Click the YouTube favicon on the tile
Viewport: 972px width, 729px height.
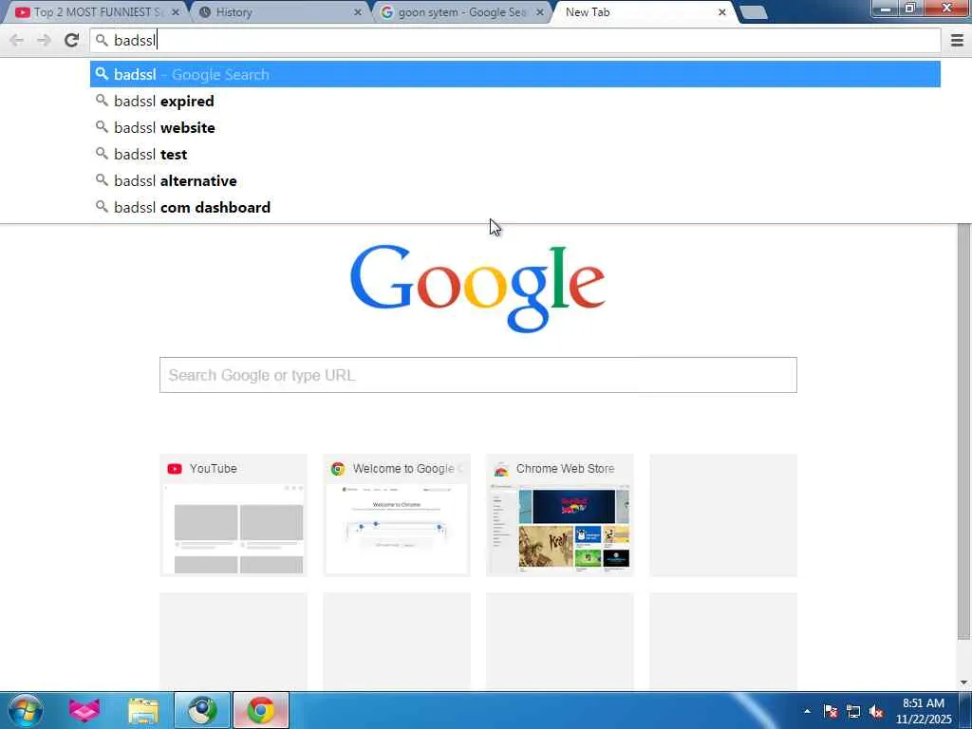click(175, 469)
